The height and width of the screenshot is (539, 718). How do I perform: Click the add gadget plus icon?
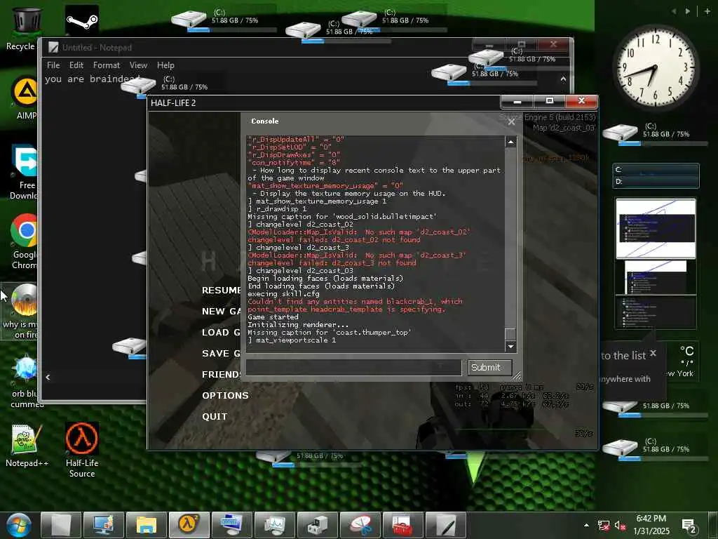[707, 11]
